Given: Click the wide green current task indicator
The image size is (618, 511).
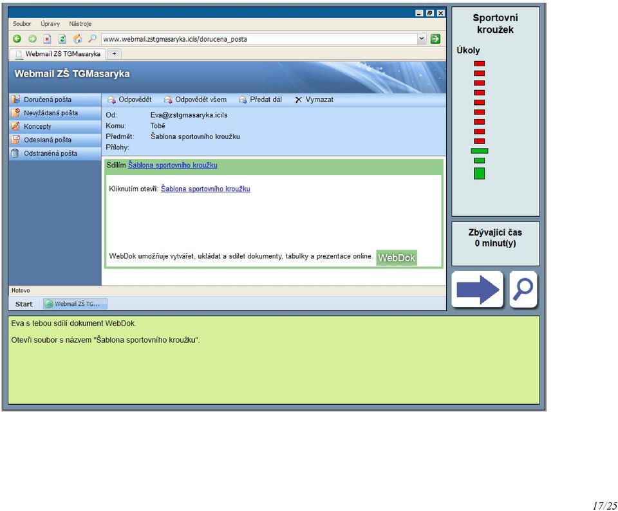Looking at the screenshot, I should click(479, 151).
